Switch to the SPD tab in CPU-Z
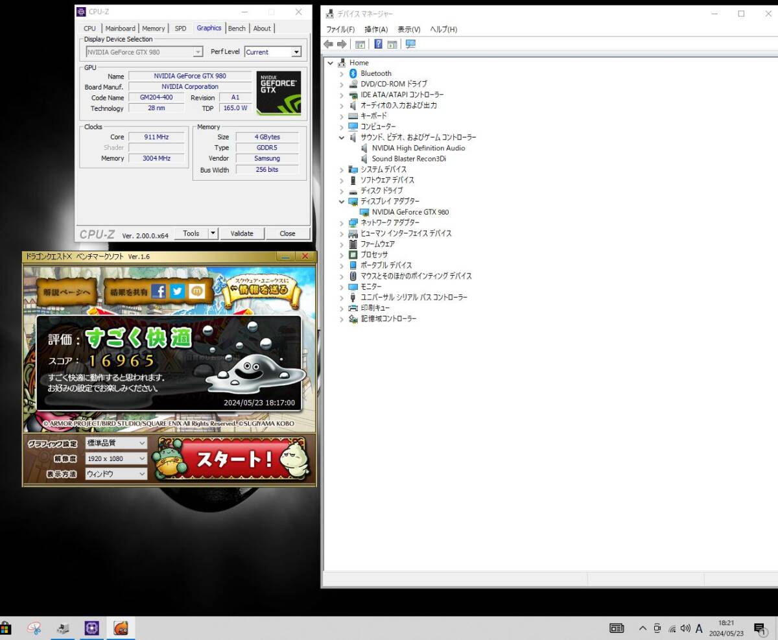 [180, 29]
